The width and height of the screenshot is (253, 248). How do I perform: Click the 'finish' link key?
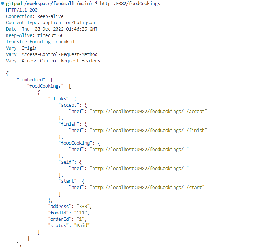[69, 124]
